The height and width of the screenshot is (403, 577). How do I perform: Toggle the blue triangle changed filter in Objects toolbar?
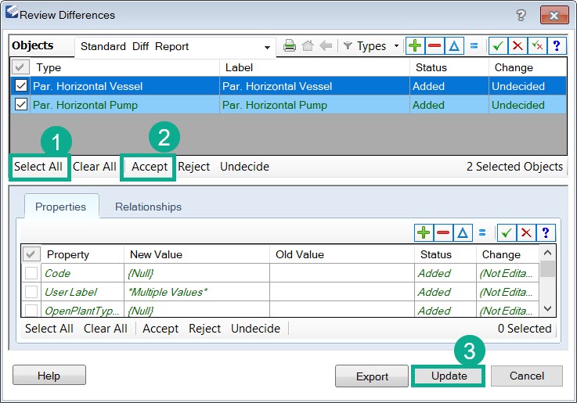[454, 46]
